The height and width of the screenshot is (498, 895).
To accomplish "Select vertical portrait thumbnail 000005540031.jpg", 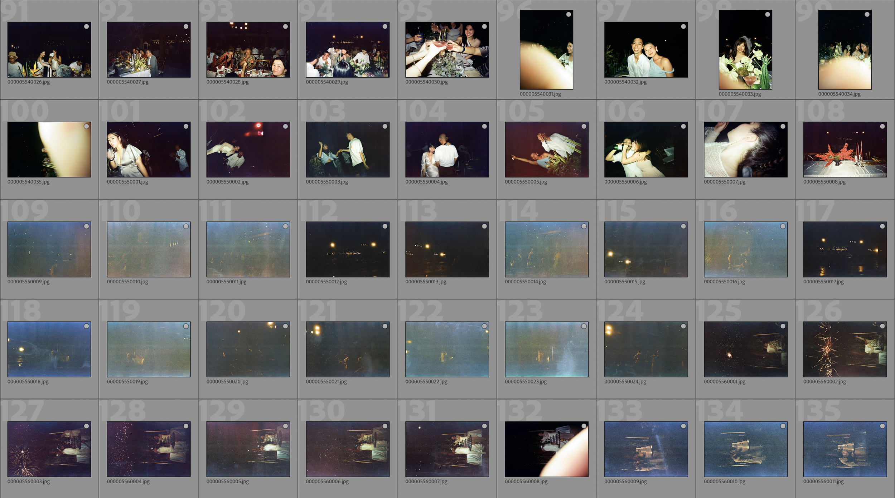I will (x=546, y=50).
